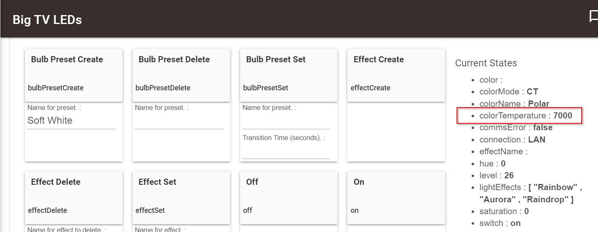The height and width of the screenshot is (232, 598).
Task: Click the Soft White preset name field
Action: 71,121
